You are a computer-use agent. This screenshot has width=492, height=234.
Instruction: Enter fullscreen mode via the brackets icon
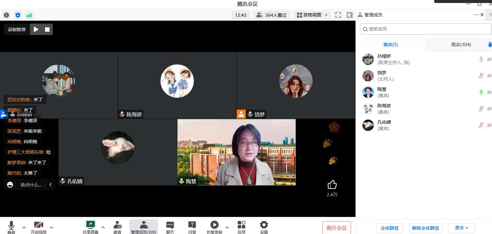coord(338,15)
